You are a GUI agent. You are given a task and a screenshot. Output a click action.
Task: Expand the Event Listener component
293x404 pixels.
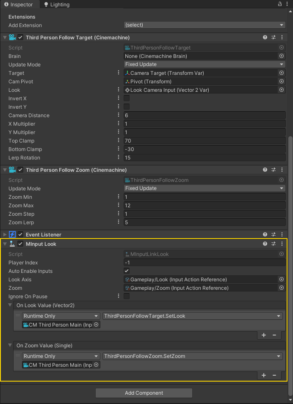tap(5, 234)
